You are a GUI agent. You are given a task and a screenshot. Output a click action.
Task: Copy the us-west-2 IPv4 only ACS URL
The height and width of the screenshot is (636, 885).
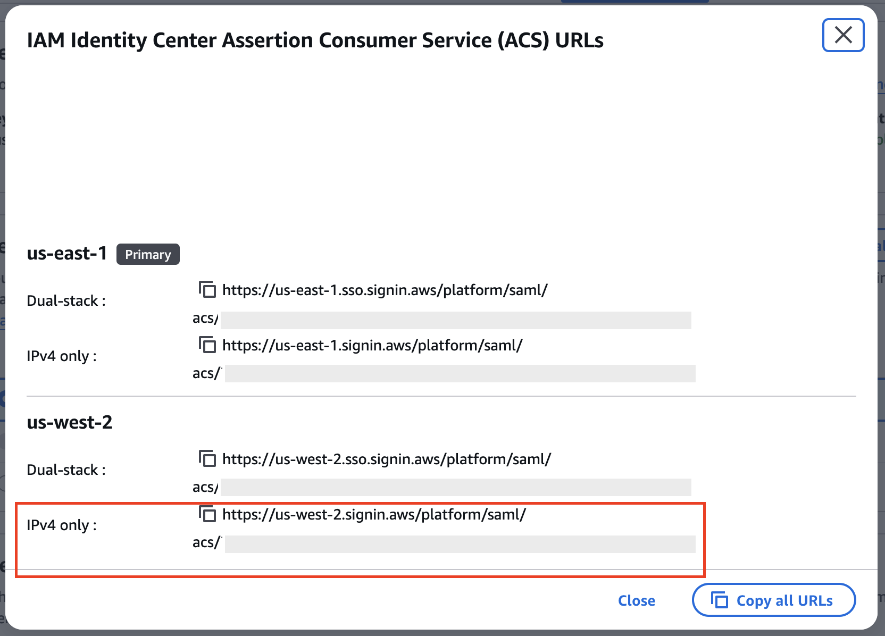point(207,514)
